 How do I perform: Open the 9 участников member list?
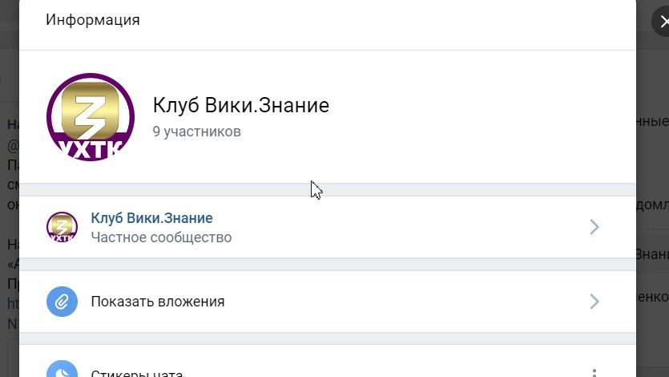196,131
